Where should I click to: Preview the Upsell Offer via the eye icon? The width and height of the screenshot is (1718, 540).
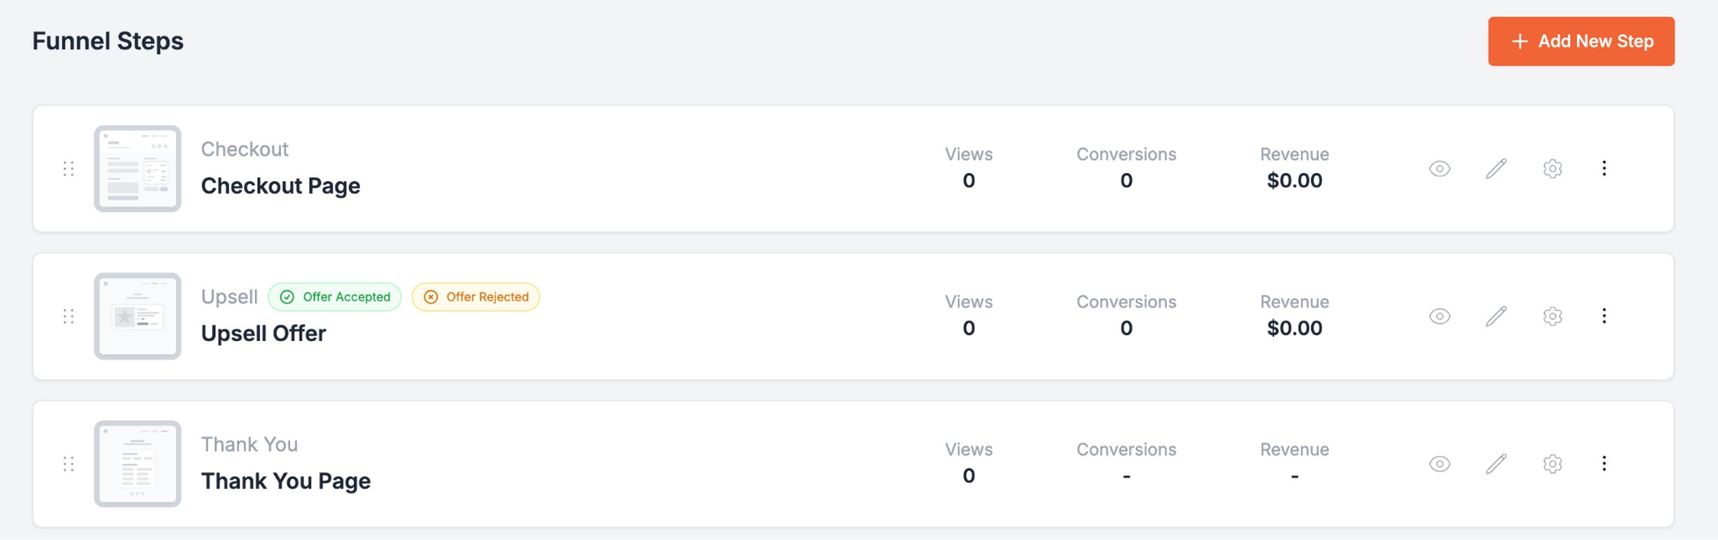point(1439,317)
